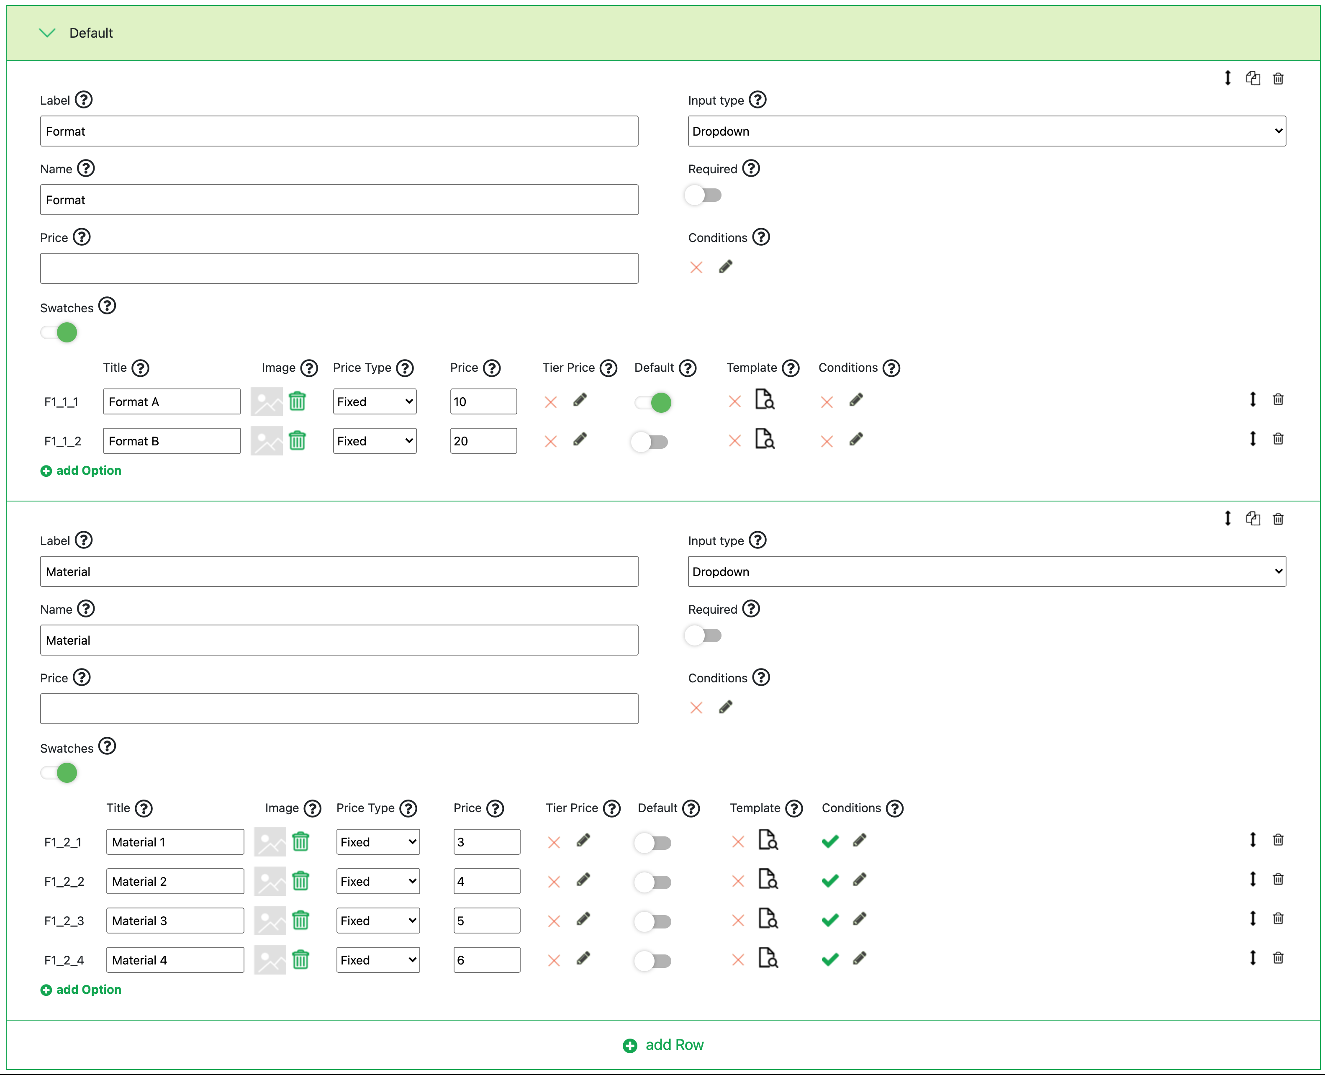The height and width of the screenshot is (1075, 1325).
Task: Click image placeholder for Material 1
Action: (270, 841)
